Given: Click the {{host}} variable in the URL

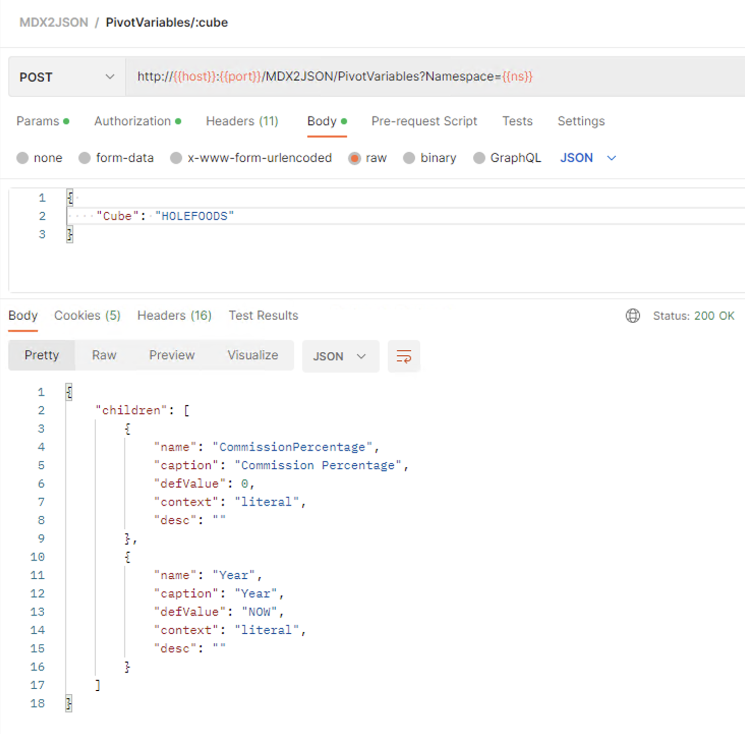Looking at the screenshot, I should tap(194, 77).
